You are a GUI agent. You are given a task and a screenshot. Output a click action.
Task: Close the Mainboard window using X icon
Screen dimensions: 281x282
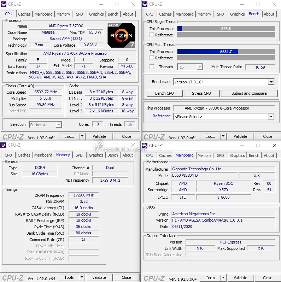[274, 146]
